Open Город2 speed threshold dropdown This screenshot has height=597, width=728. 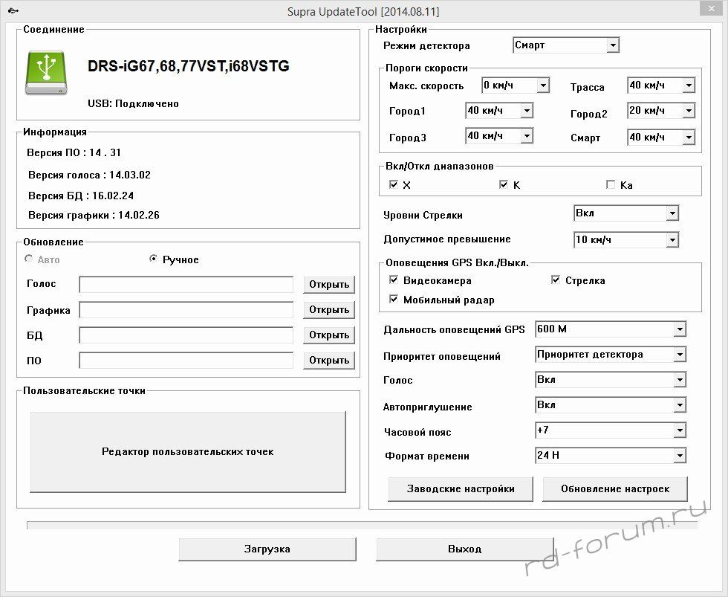pos(660,111)
